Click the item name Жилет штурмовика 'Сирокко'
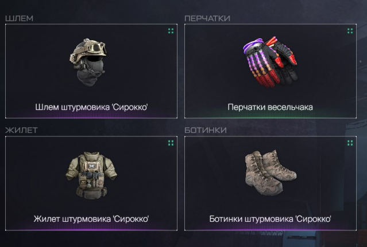 point(91,219)
